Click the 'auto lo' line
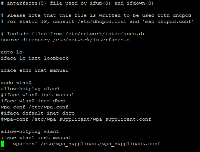Viewport: 200px width, 152px height. [12, 52]
